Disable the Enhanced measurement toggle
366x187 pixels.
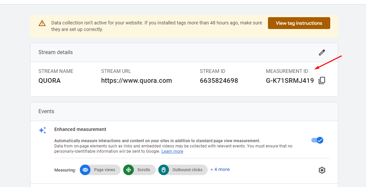(317, 140)
